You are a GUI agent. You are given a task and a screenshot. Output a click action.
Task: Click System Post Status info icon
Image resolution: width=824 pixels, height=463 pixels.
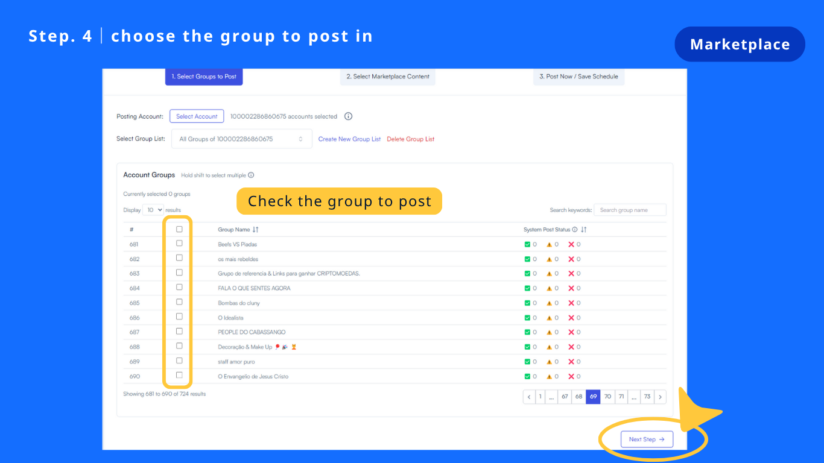click(575, 230)
